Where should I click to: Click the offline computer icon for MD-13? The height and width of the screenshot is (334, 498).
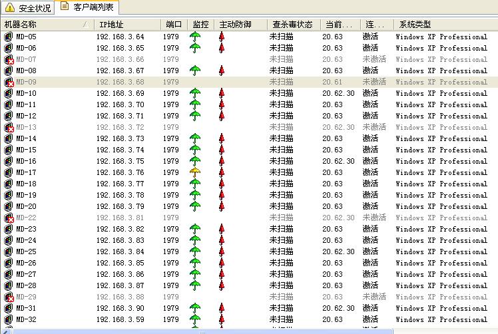click(x=9, y=127)
